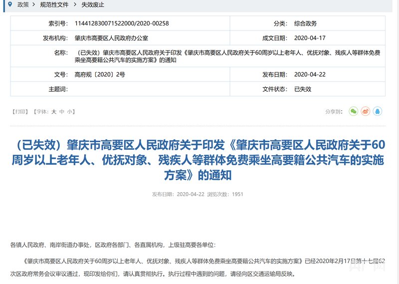The height and width of the screenshot is (284, 399).
Task: Set font size to 中 (medium)
Action: pos(62,112)
